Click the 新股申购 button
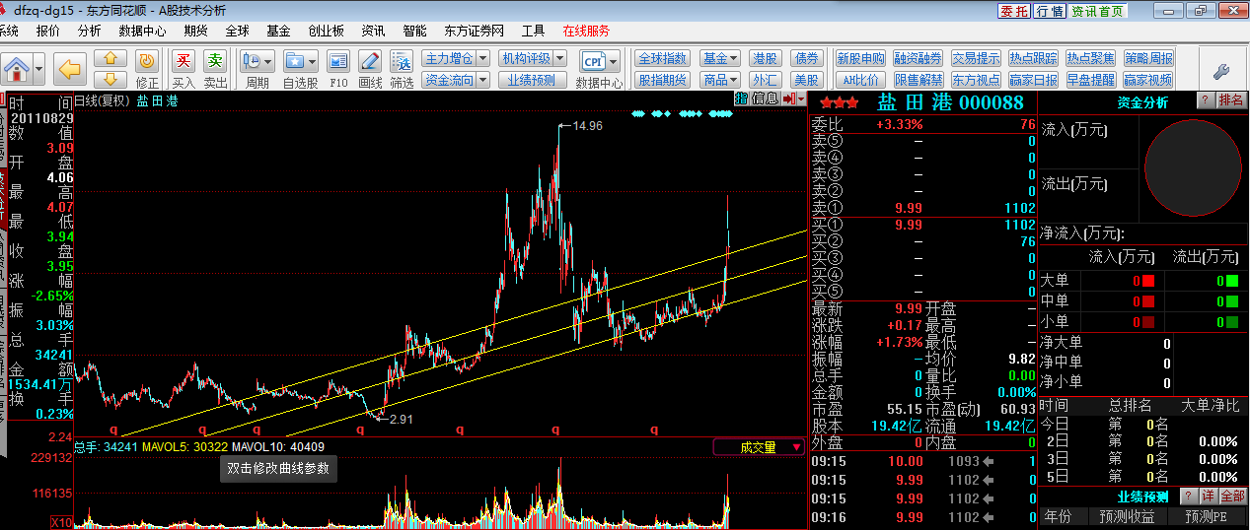Screen dimensions: 1250x530 point(861,59)
